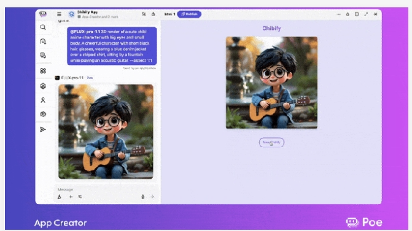Click the plus attach icon in the composer

[71, 197]
